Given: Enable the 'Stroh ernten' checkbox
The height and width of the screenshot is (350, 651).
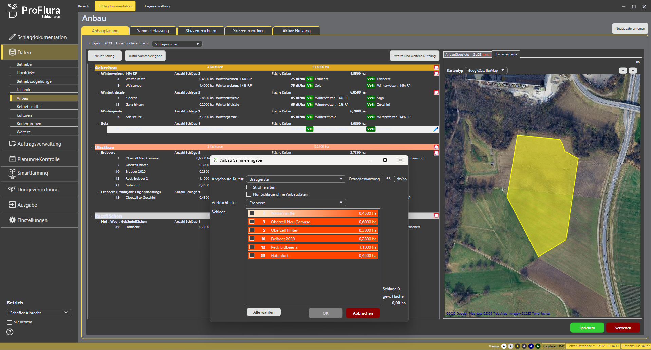Looking at the screenshot, I should tap(249, 187).
